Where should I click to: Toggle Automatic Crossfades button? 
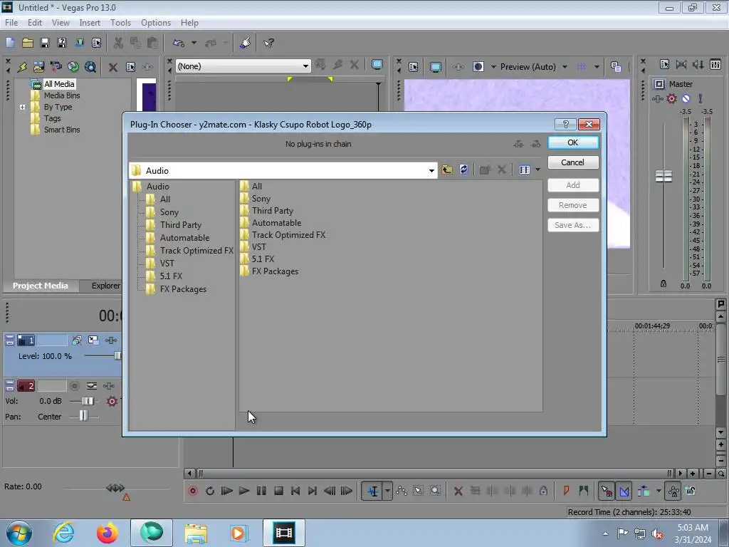coord(624,491)
